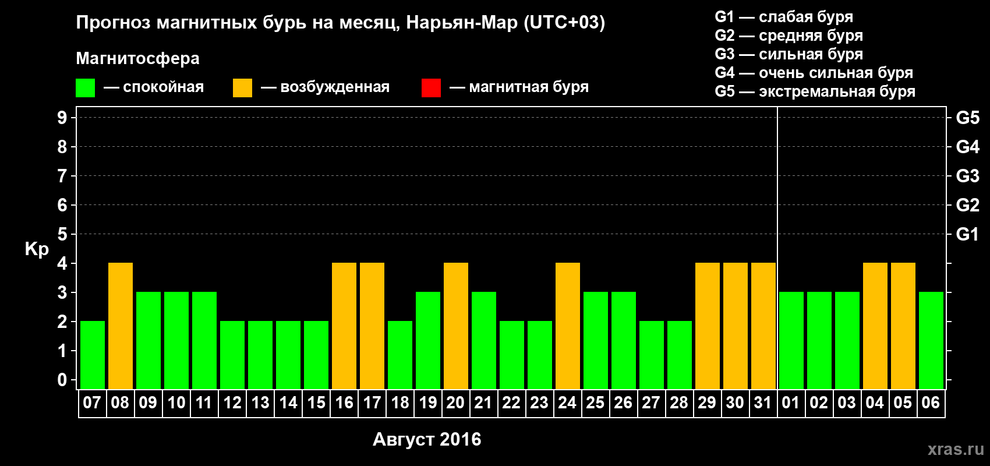Select the date cell 14
This screenshot has width=990, height=466.
click(x=288, y=403)
